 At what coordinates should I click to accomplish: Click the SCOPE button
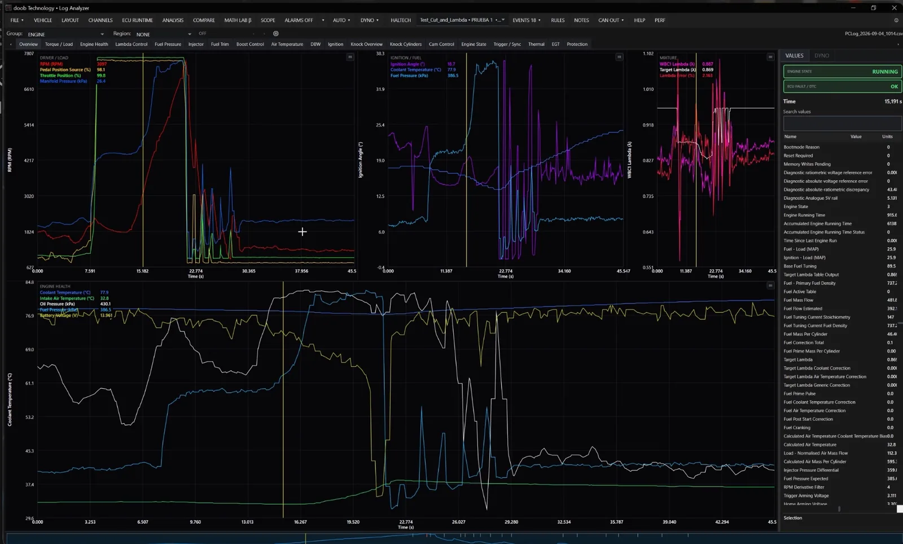tap(268, 20)
